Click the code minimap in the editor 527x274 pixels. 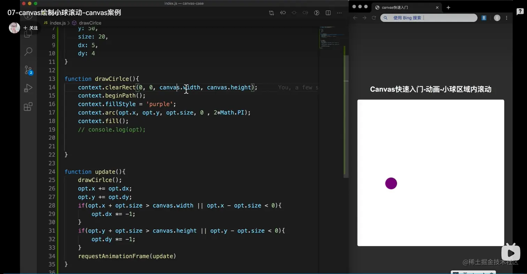pos(331,38)
